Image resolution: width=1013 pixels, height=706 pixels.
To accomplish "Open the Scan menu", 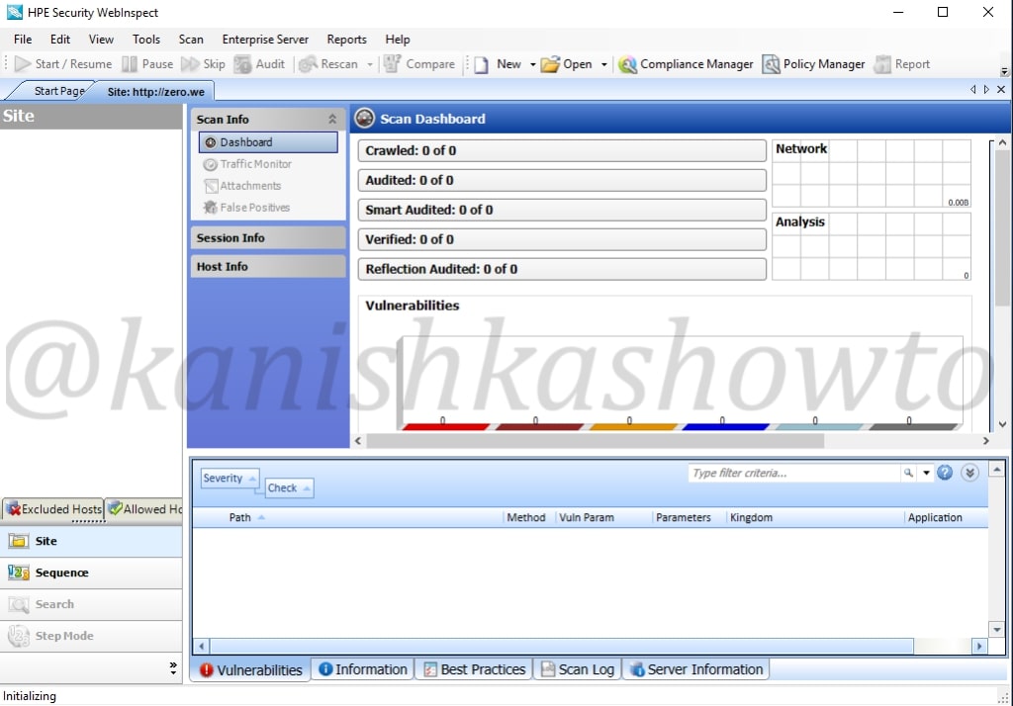I will pos(191,40).
